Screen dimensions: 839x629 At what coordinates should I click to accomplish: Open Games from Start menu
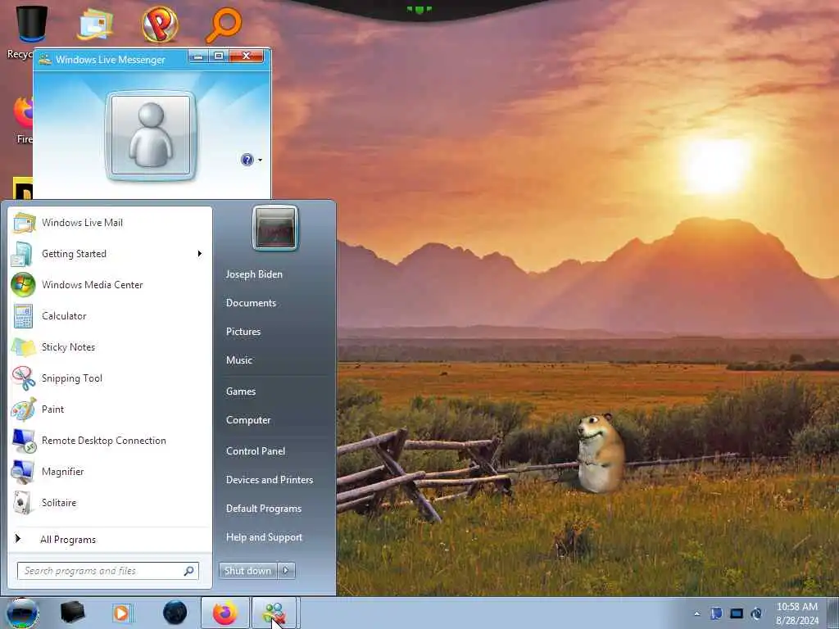[x=241, y=391]
